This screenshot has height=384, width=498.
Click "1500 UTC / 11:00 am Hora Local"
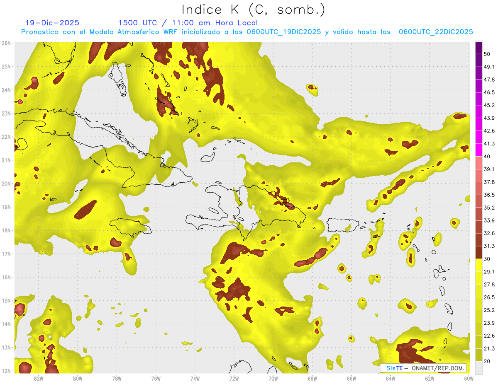[188, 23]
